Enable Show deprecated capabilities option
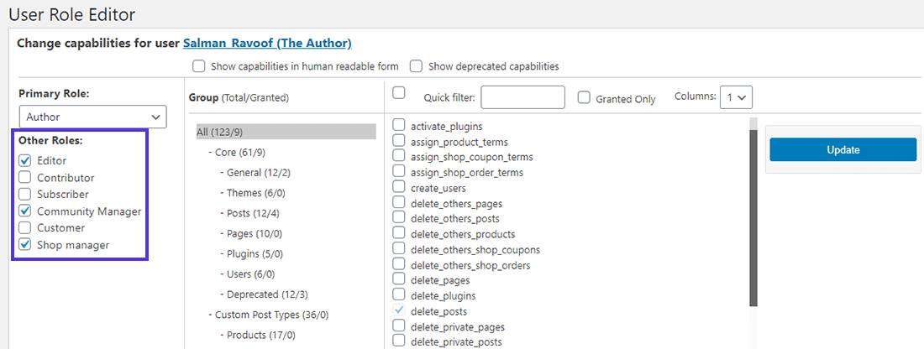 pyautogui.click(x=416, y=66)
